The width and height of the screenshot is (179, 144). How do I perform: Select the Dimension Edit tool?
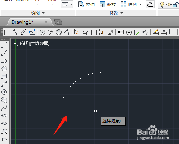[156, 32]
